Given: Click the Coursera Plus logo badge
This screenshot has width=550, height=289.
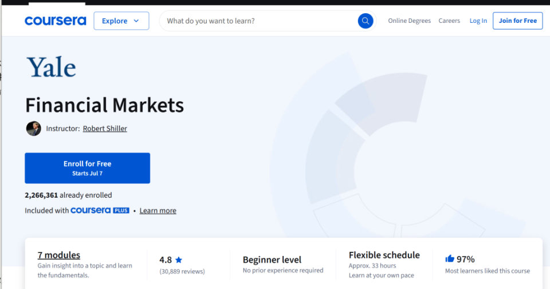Looking at the screenshot, I should point(100,210).
